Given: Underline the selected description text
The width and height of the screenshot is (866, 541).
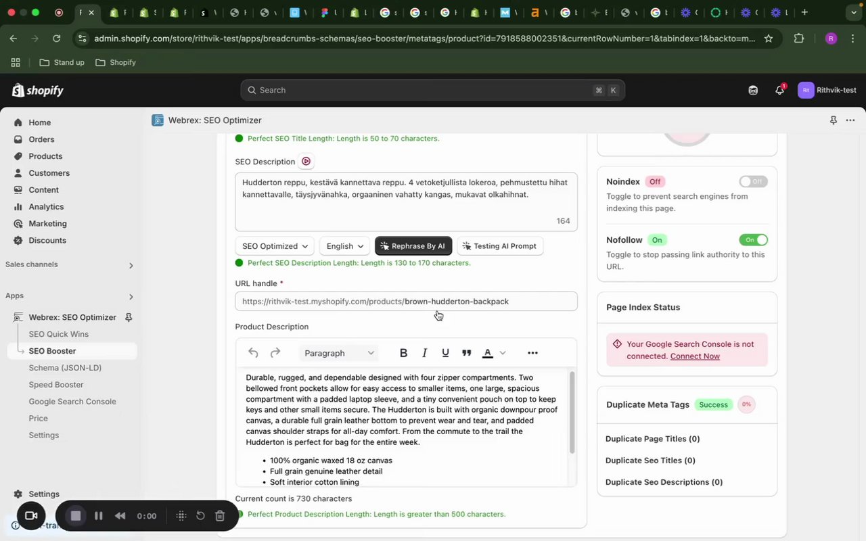Looking at the screenshot, I should (445, 353).
